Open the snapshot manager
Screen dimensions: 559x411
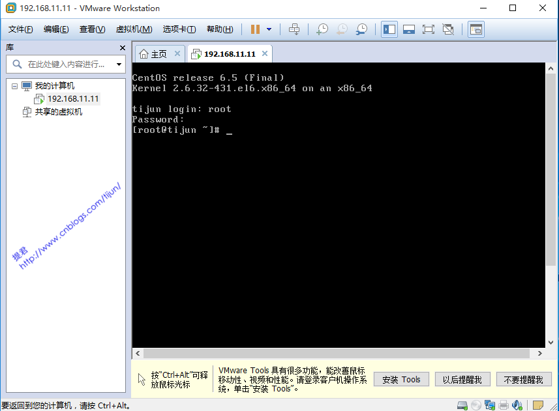(361, 29)
